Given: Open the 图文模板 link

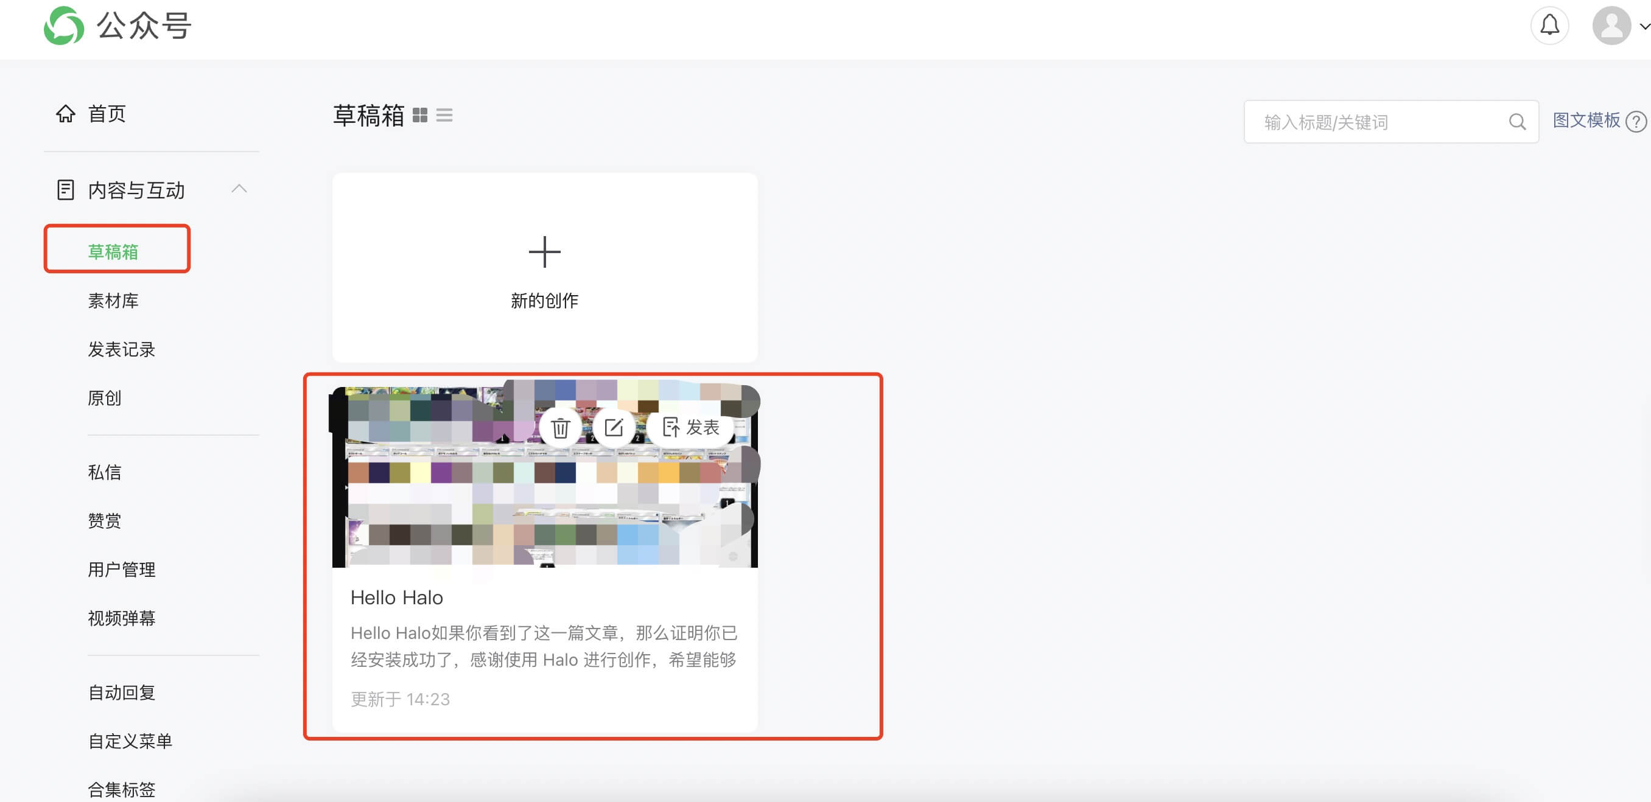Looking at the screenshot, I should pos(1586,120).
